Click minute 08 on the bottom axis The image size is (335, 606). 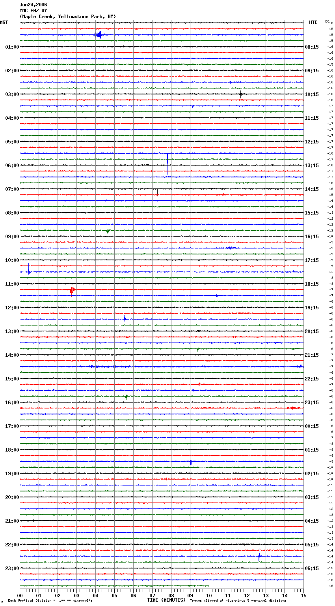coord(171,595)
